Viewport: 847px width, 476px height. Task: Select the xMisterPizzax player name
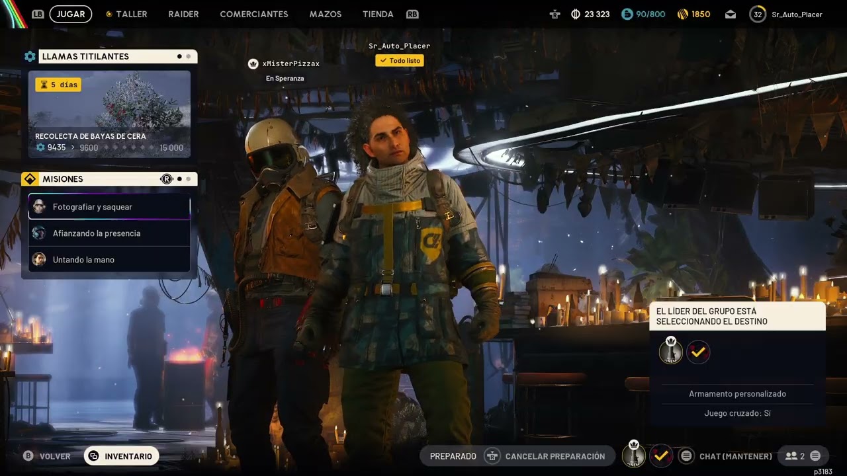click(291, 64)
